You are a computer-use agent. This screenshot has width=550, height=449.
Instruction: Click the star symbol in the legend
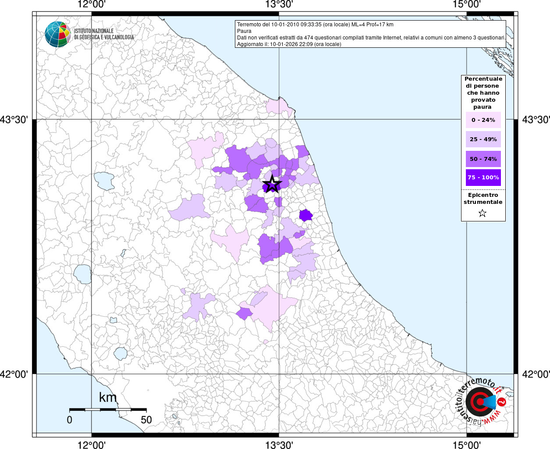point(483,214)
